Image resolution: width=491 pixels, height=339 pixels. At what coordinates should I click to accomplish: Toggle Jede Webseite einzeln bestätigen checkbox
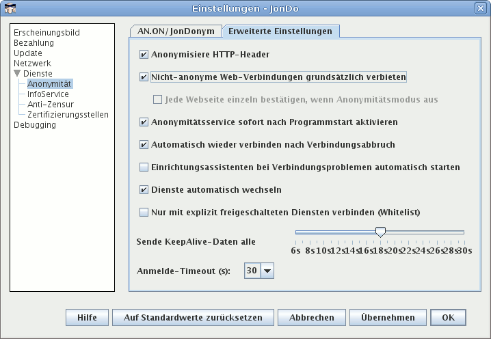click(157, 100)
